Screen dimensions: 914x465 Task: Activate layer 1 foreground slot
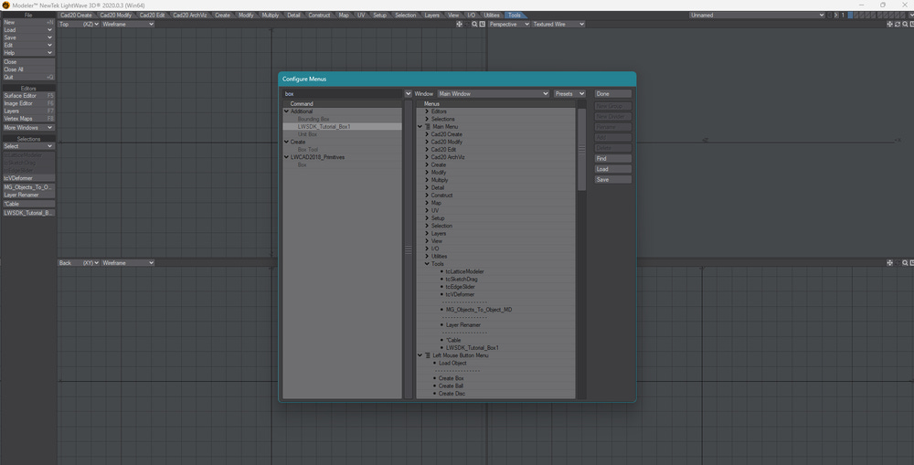pyautogui.click(x=850, y=14)
